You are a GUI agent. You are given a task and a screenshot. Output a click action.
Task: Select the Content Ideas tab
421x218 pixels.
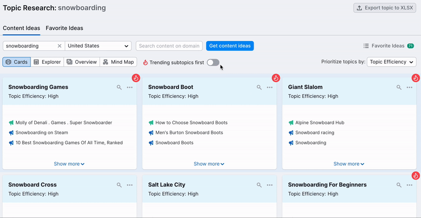click(x=21, y=28)
